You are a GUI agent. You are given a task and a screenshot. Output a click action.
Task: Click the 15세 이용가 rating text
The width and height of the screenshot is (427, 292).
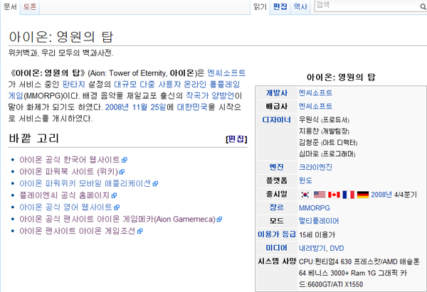point(317,234)
